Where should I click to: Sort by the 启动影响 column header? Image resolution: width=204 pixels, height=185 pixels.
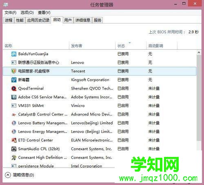(x=162, y=46)
